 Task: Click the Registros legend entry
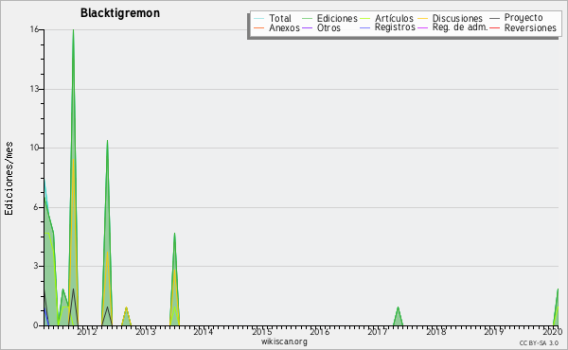[387, 27]
